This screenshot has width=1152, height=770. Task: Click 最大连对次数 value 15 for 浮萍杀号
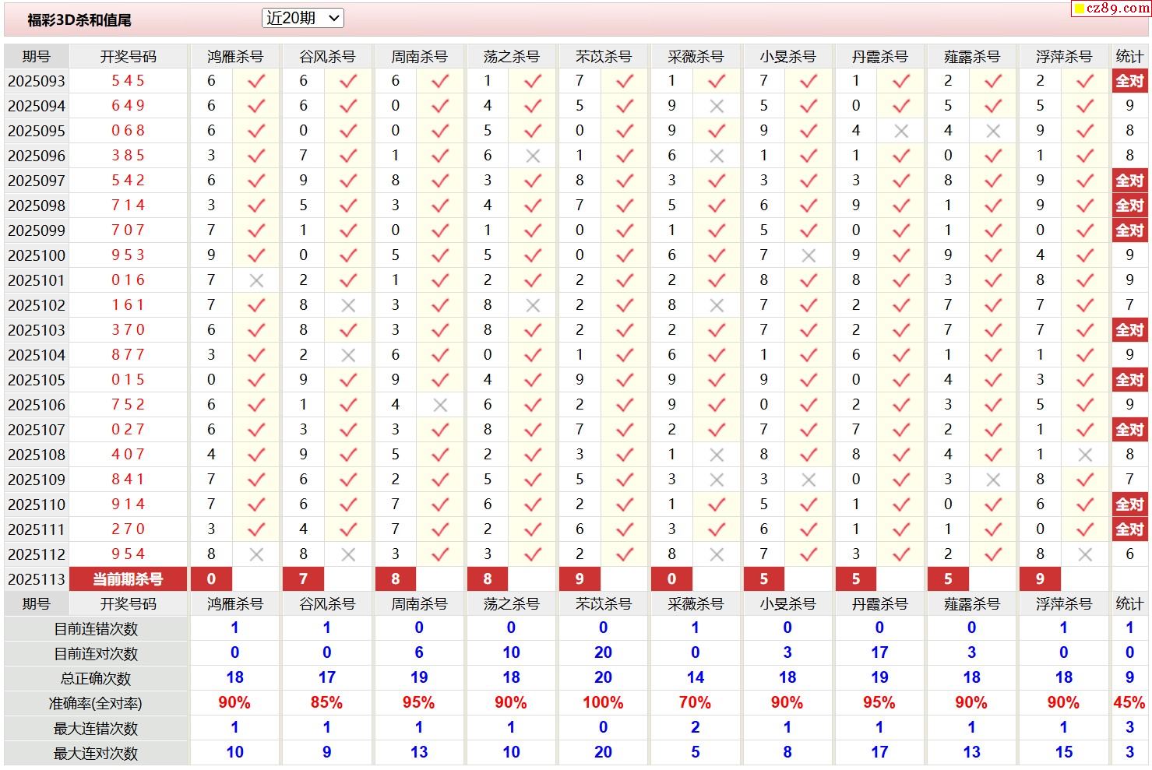[x=1063, y=753]
